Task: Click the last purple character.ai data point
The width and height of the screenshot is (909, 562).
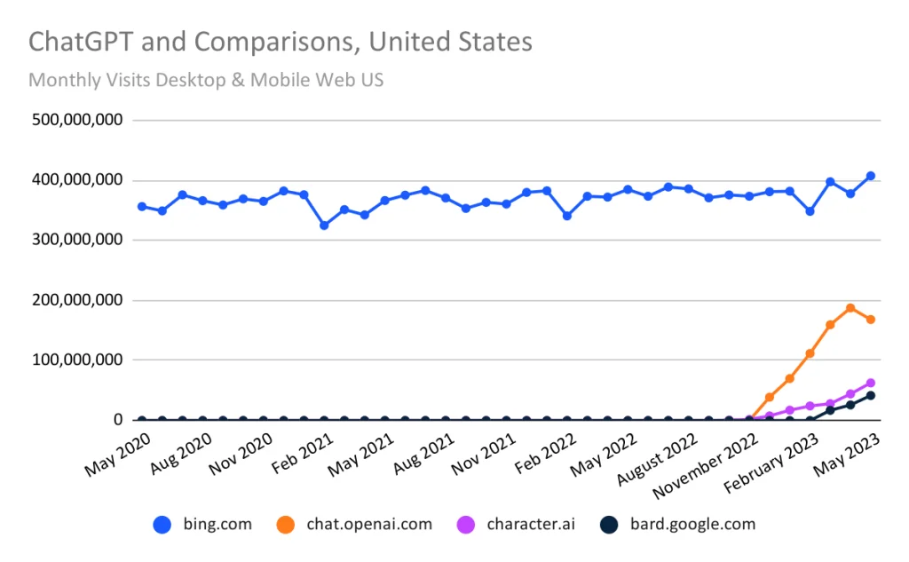Action: tap(871, 383)
